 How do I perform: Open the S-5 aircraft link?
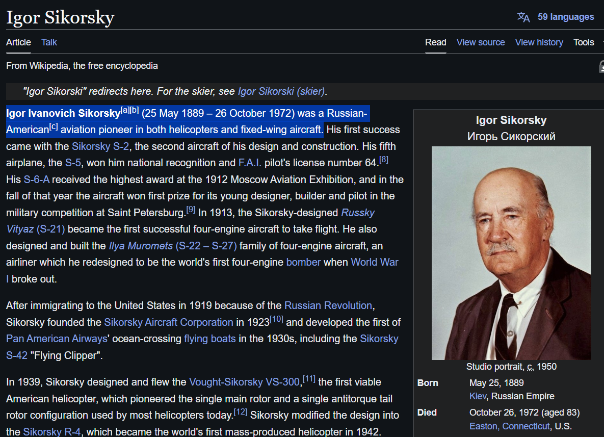coord(73,163)
